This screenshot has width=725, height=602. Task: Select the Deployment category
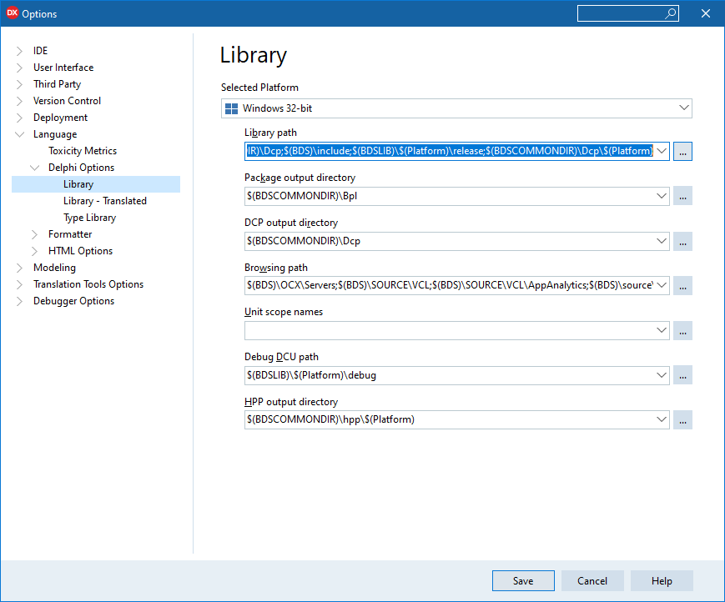pos(60,118)
